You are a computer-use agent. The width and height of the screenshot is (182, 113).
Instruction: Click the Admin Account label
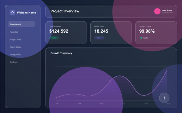click(x=167, y=13)
